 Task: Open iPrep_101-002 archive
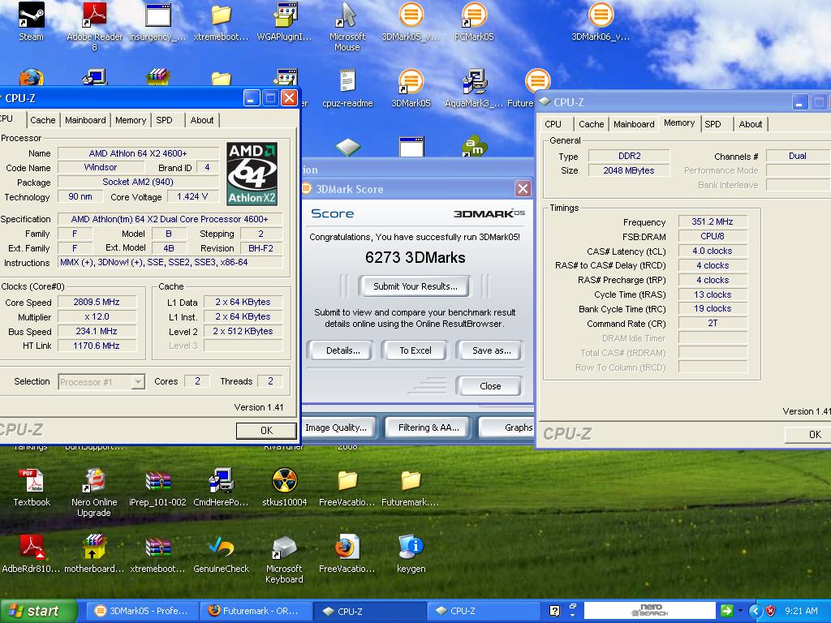pos(157,488)
